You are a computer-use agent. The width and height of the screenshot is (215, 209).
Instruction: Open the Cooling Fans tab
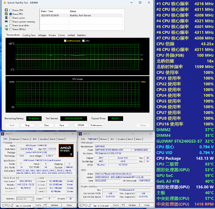click(x=29, y=35)
